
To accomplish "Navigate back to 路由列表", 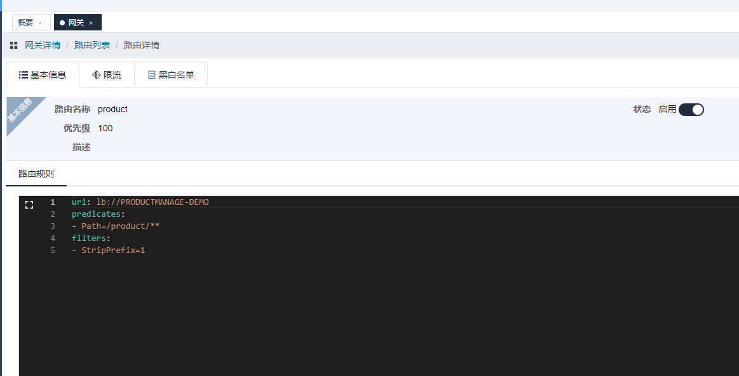I will click(x=92, y=46).
